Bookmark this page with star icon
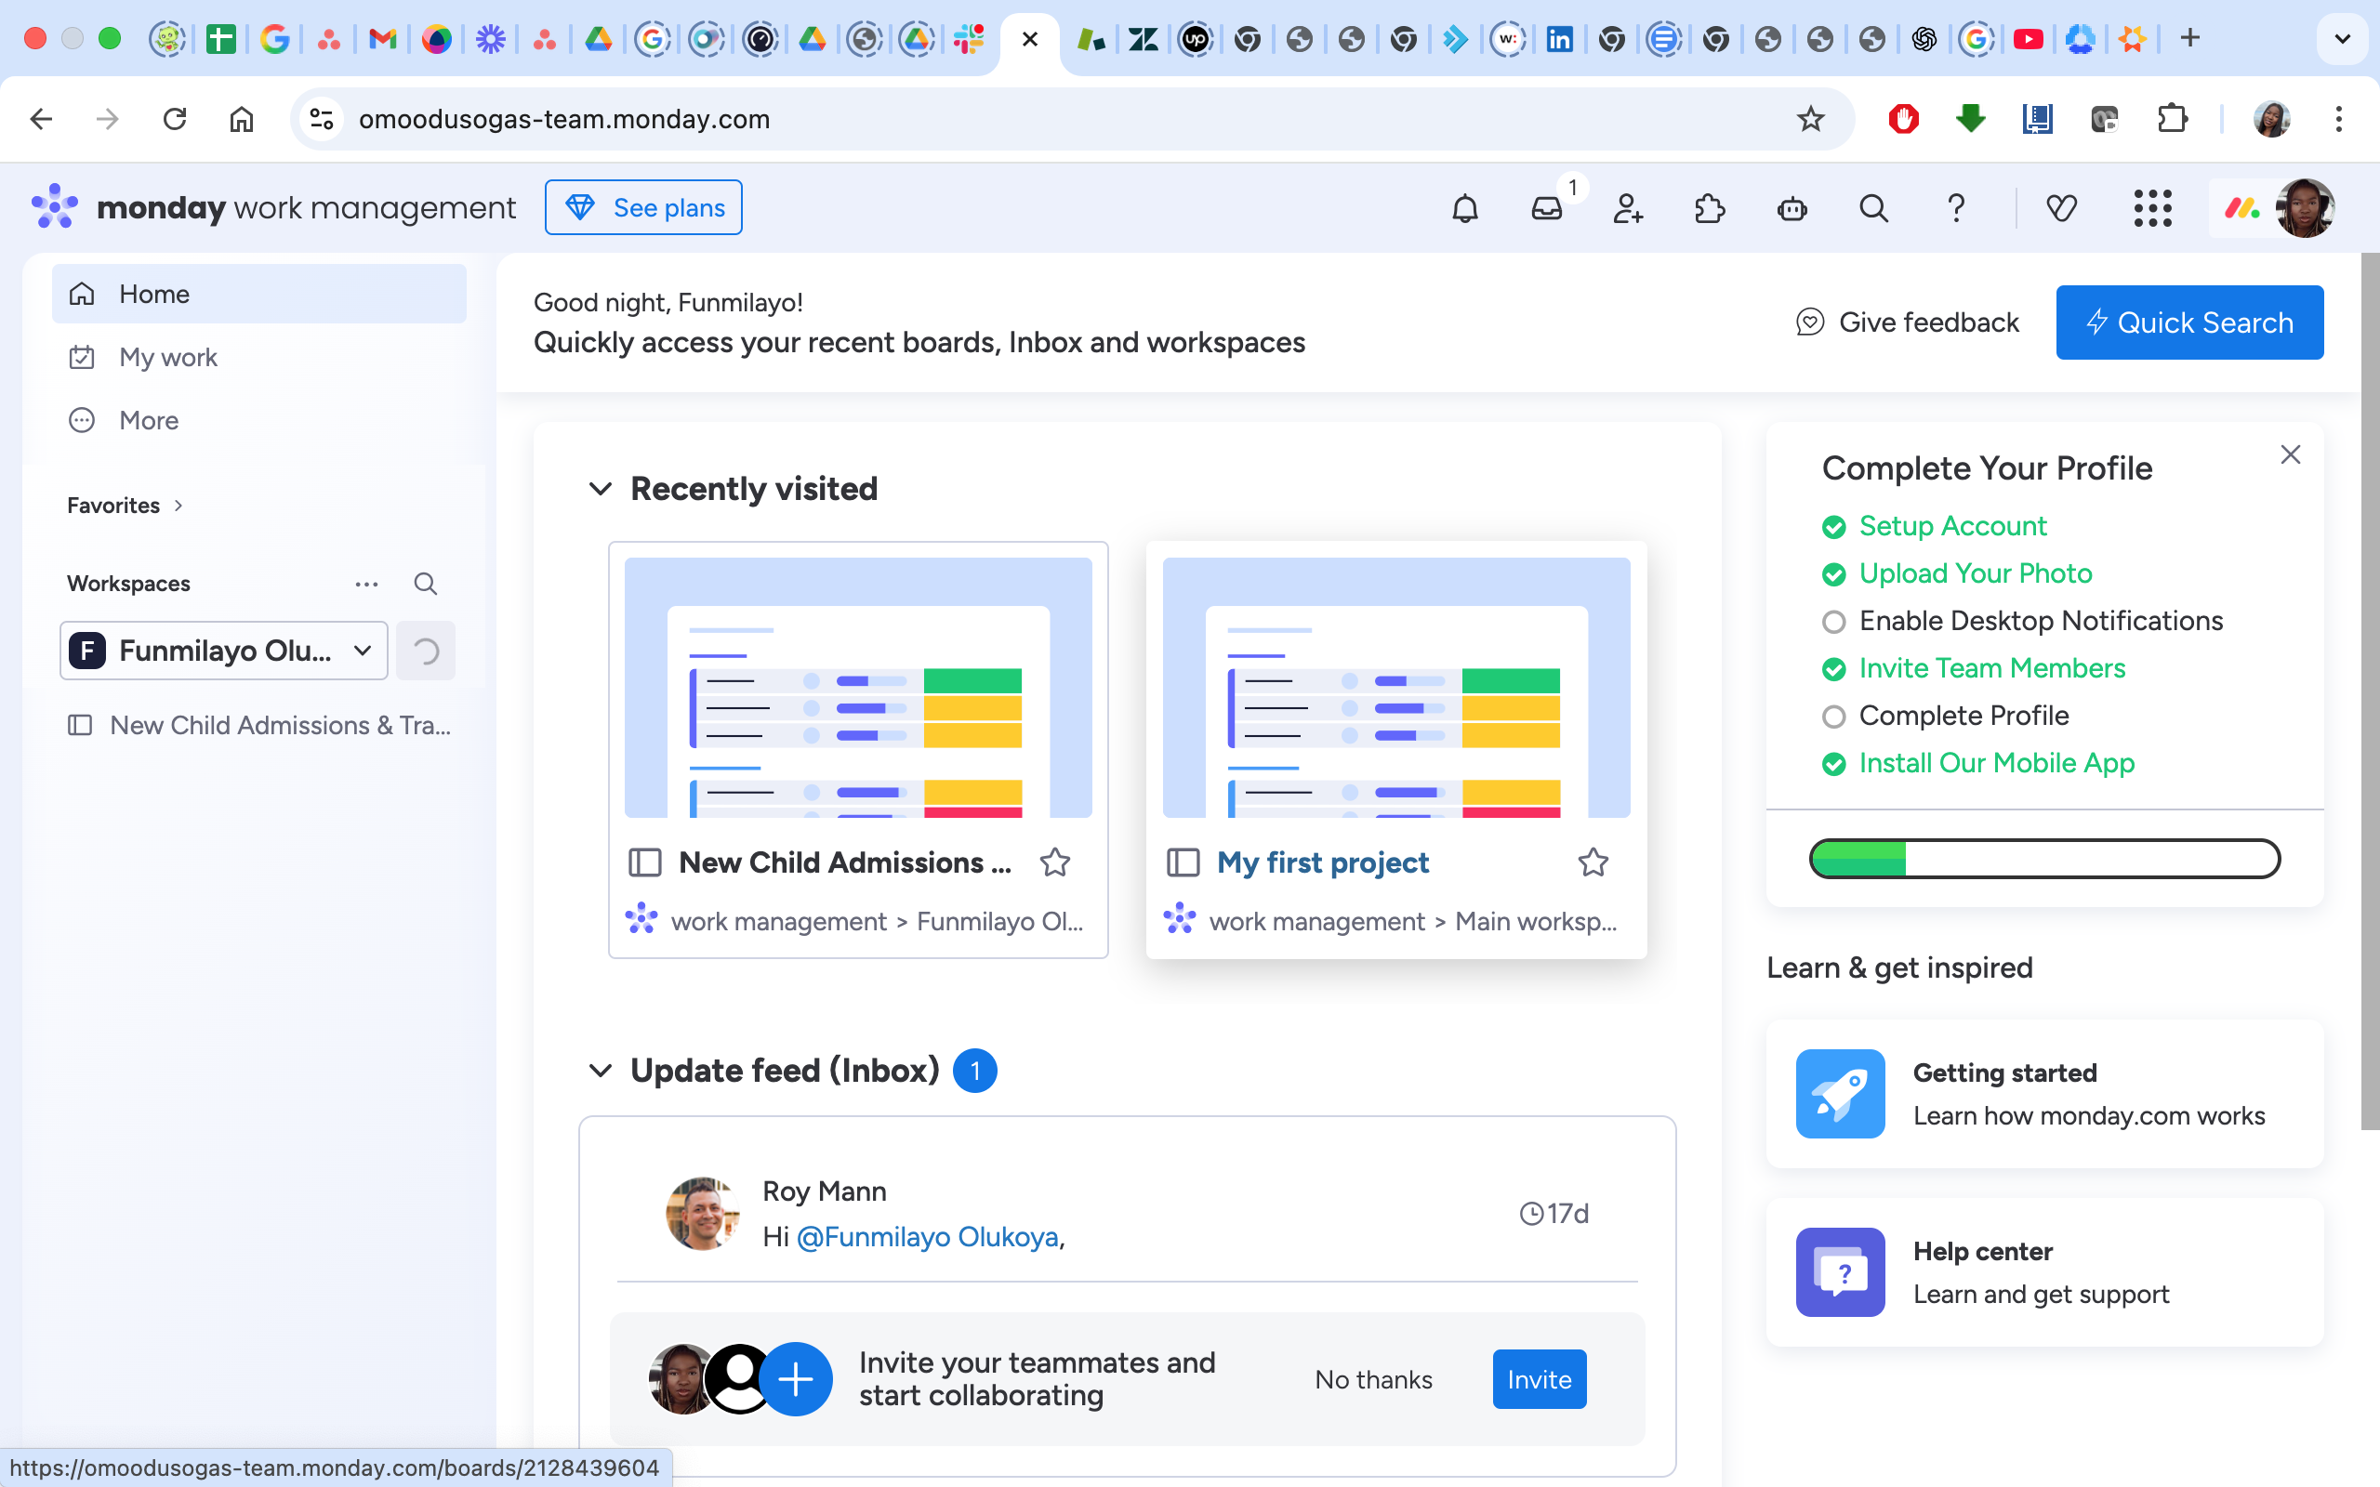 (1811, 119)
